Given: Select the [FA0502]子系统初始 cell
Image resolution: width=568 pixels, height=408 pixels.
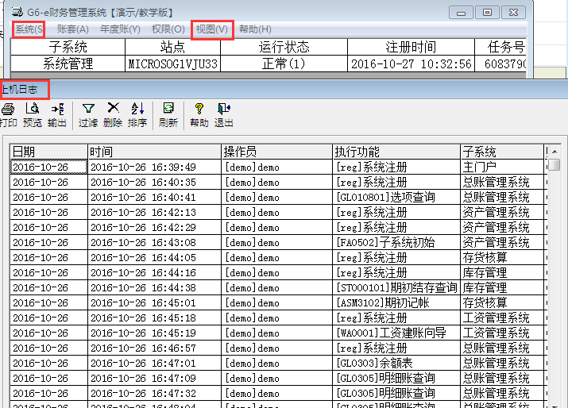Looking at the screenshot, I should click(x=396, y=243).
